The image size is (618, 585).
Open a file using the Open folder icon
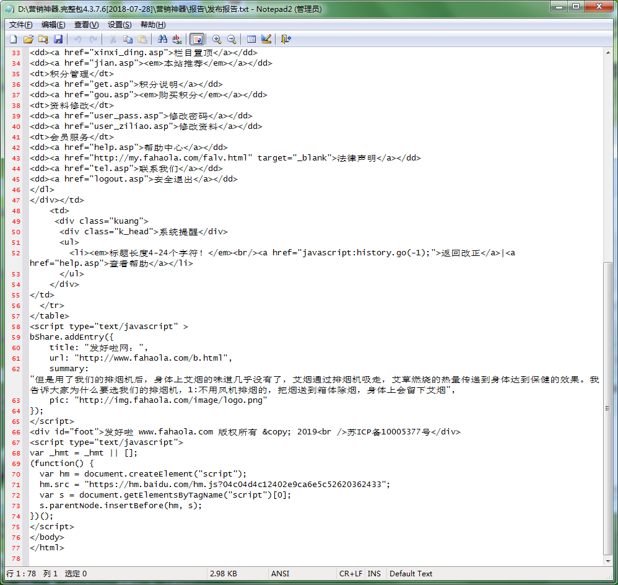pos(28,38)
